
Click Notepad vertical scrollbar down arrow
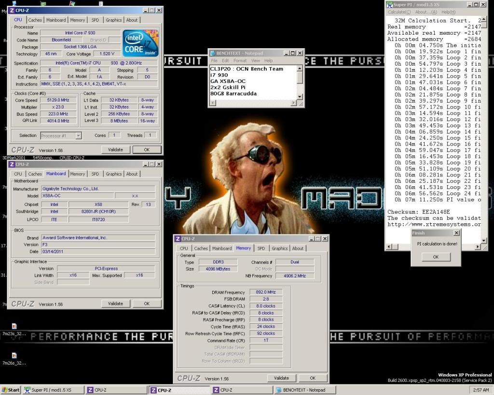(300, 97)
